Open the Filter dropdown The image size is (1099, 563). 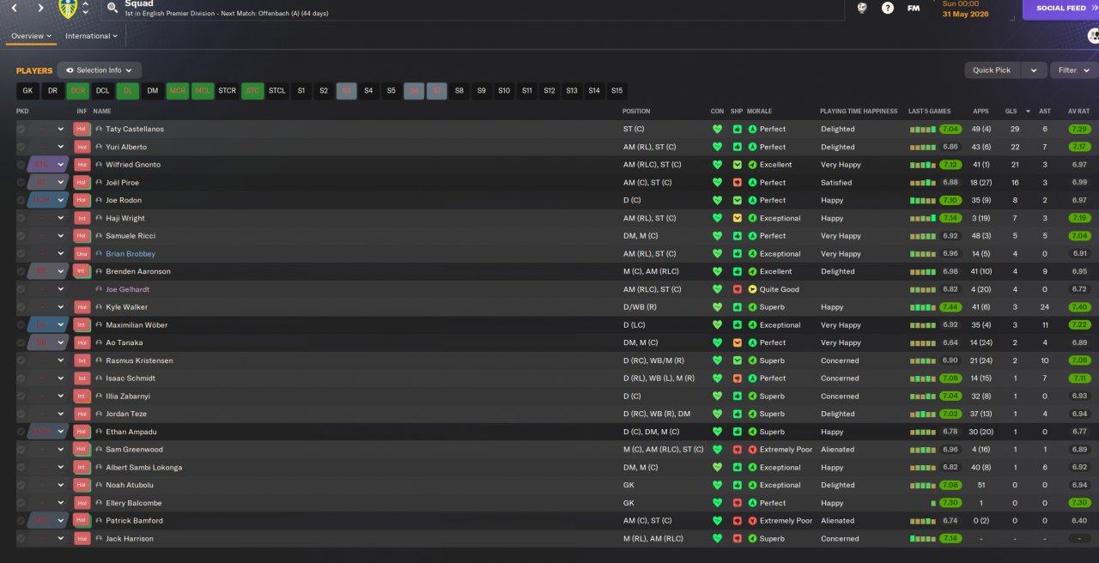point(1074,70)
